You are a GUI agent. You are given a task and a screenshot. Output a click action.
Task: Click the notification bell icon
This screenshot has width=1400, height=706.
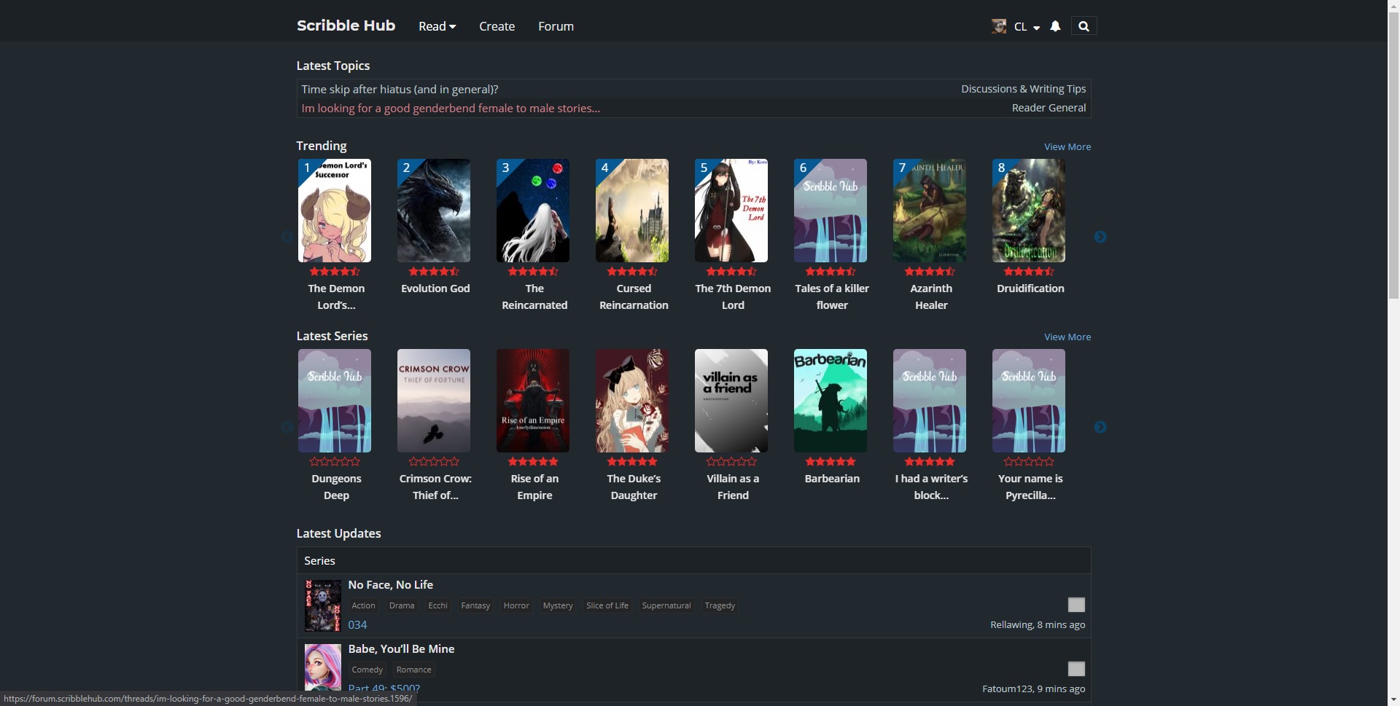[1055, 26]
